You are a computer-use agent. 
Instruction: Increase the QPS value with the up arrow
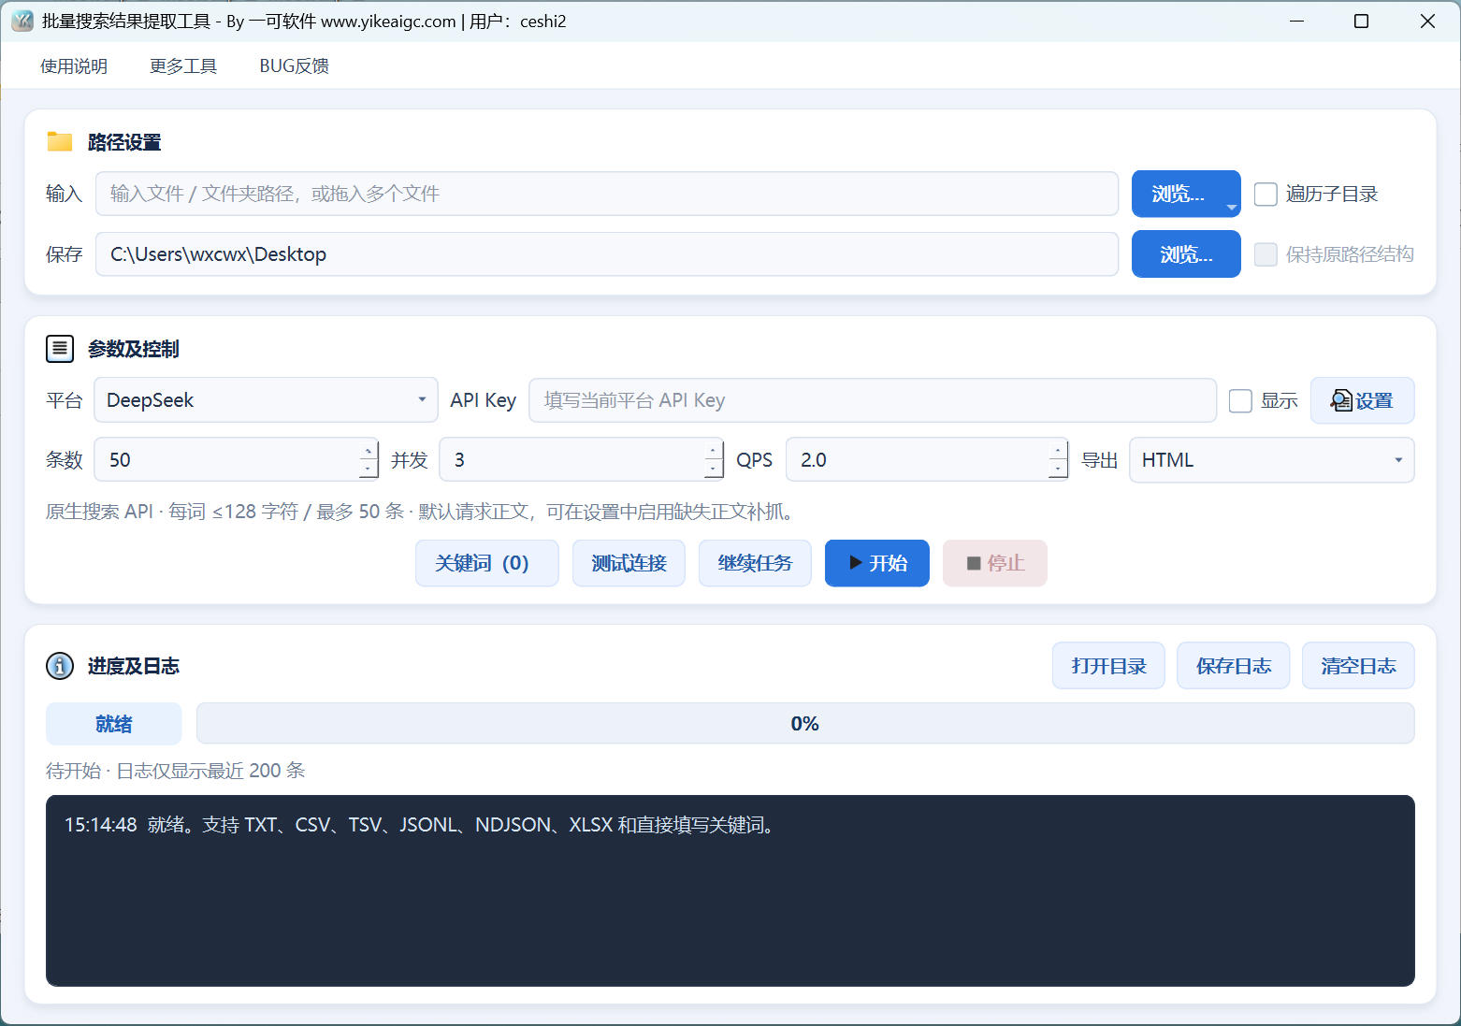point(1058,451)
